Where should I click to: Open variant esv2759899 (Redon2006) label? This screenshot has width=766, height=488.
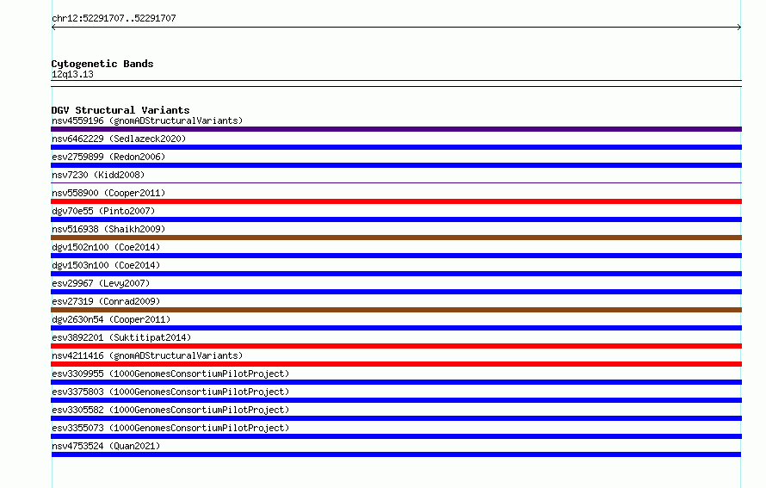pyautogui.click(x=108, y=157)
